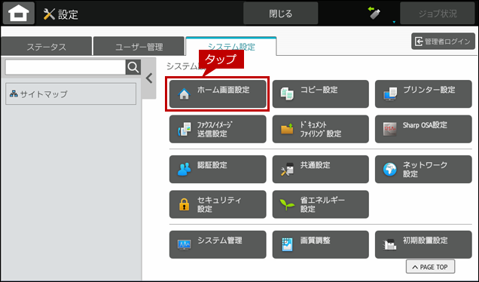Select the システム設定 tab

[x=231, y=46]
